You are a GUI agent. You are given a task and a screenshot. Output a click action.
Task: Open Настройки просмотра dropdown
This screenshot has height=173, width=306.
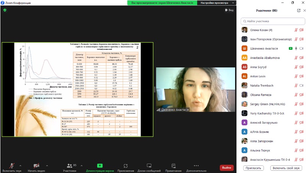(216, 3)
